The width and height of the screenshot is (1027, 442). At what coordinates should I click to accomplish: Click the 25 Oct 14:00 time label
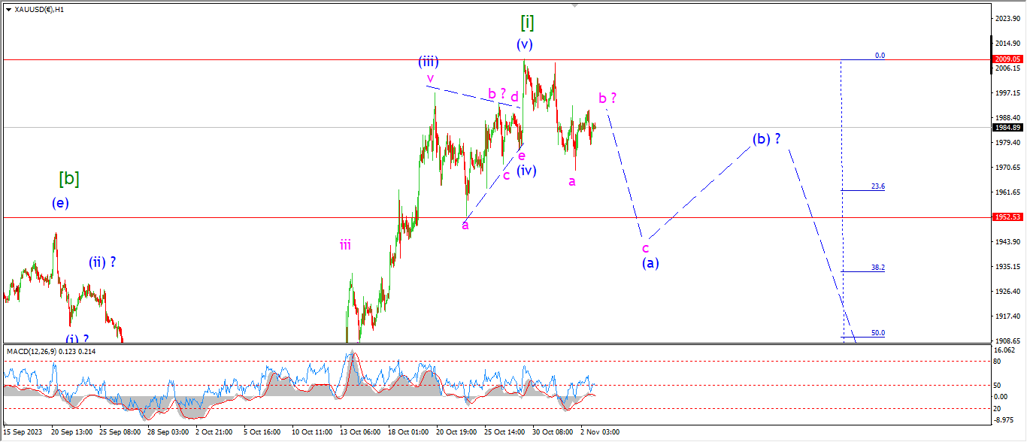pyautogui.click(x=504, y=432)
